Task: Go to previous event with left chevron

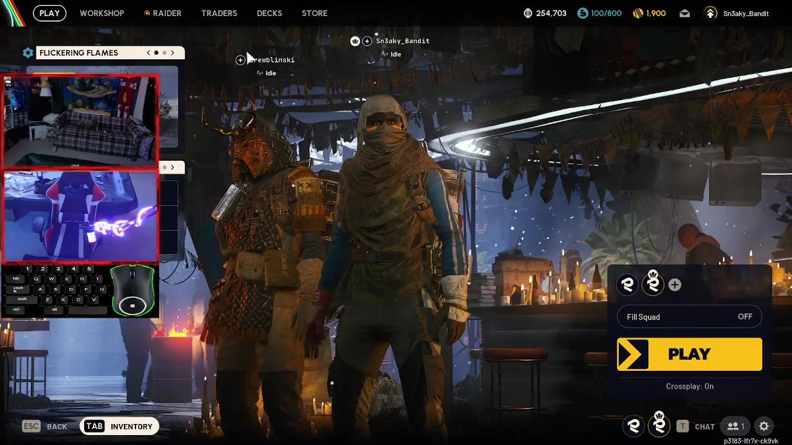Action: (x=148, y=53)
